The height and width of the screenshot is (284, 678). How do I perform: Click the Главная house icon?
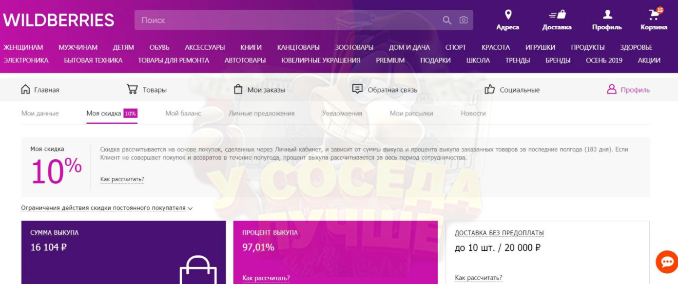coord(25,89)
